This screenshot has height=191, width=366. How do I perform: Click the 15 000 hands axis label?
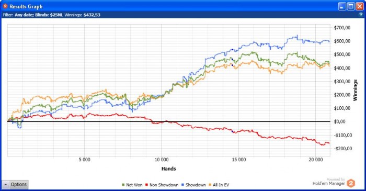(x=239, y=160)
